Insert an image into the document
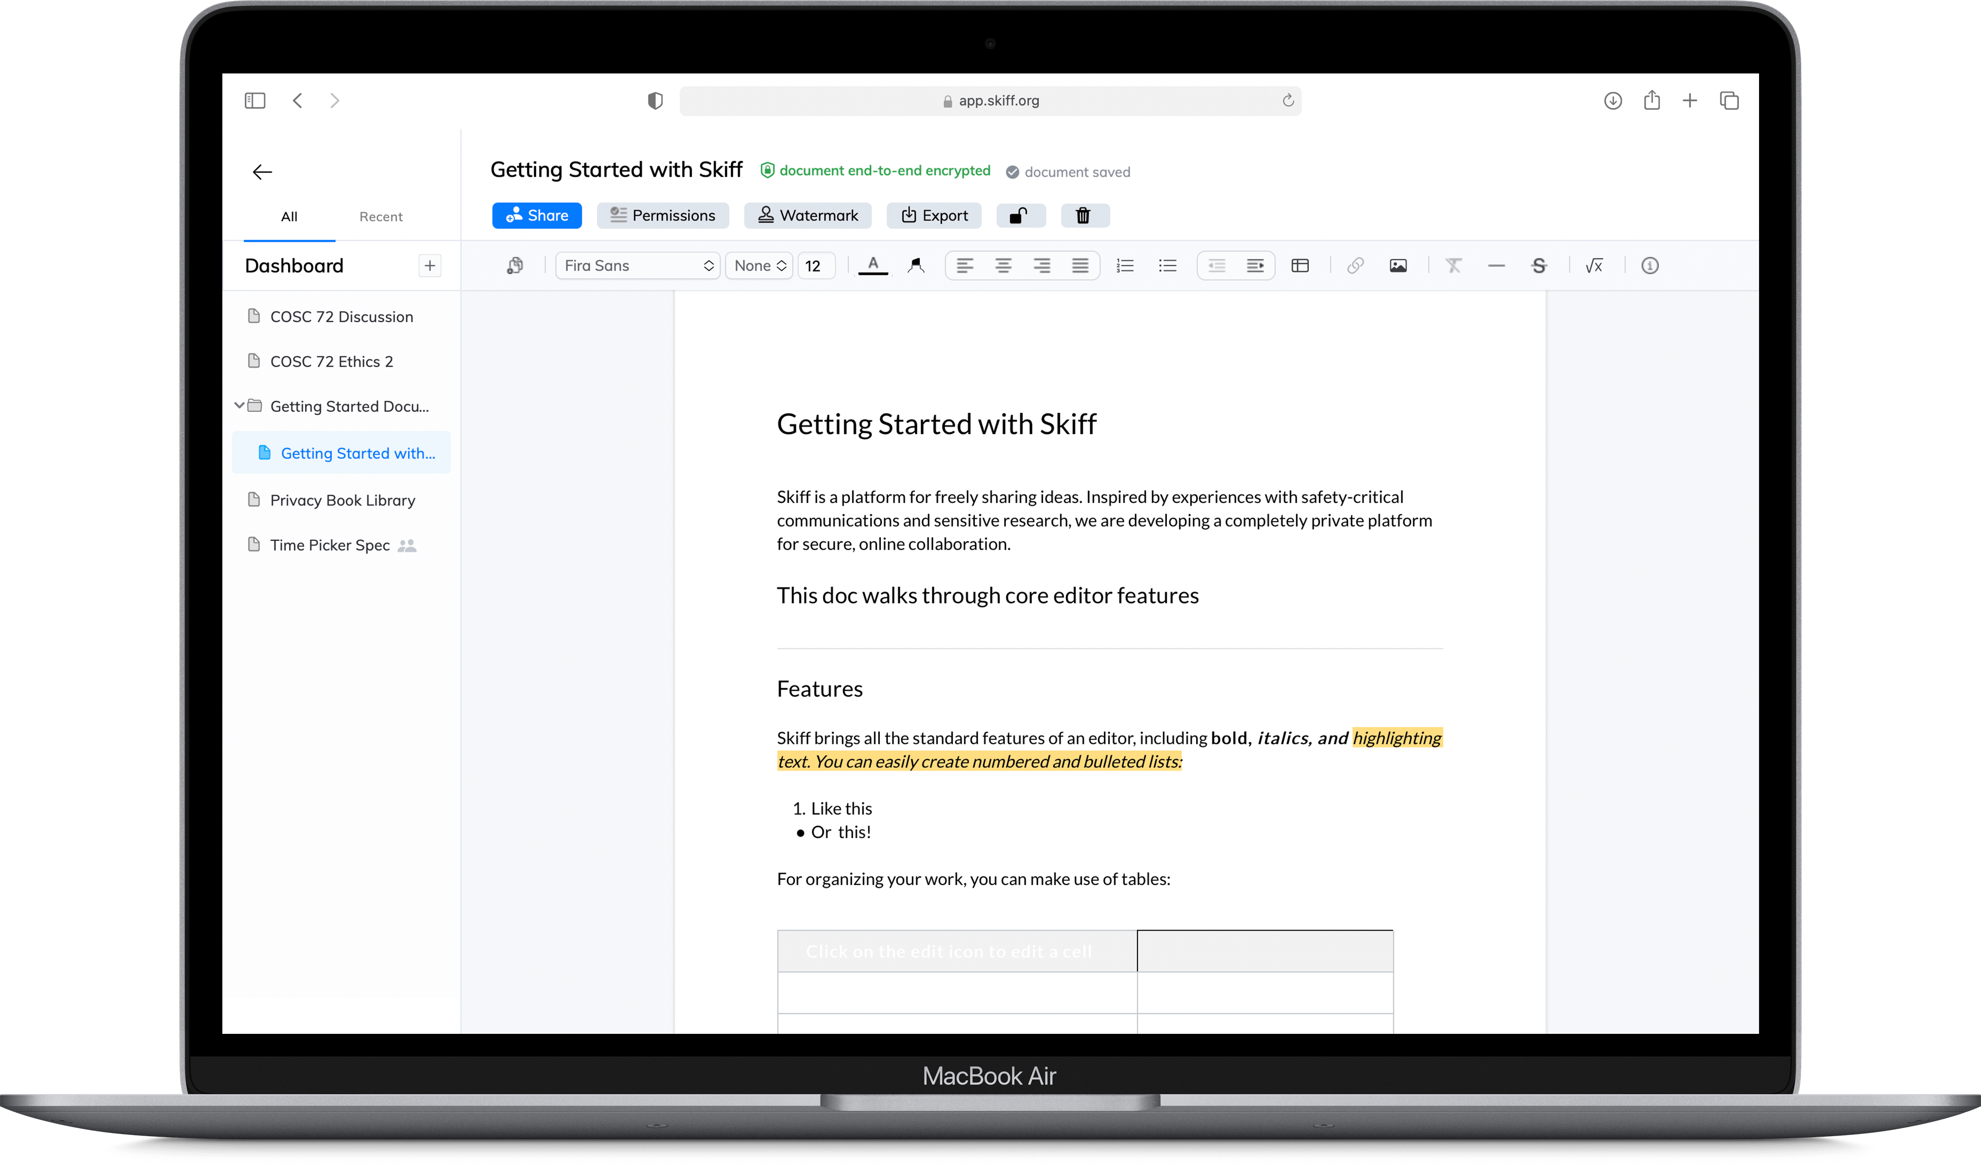The height and width of the screenshot is (1165, 1981). pyautogui.click(x=1399, y=265)
